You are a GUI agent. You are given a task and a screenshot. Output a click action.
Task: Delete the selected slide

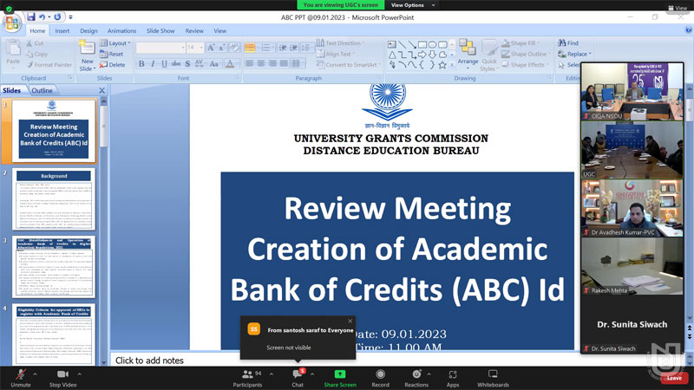tap(113, 64)
